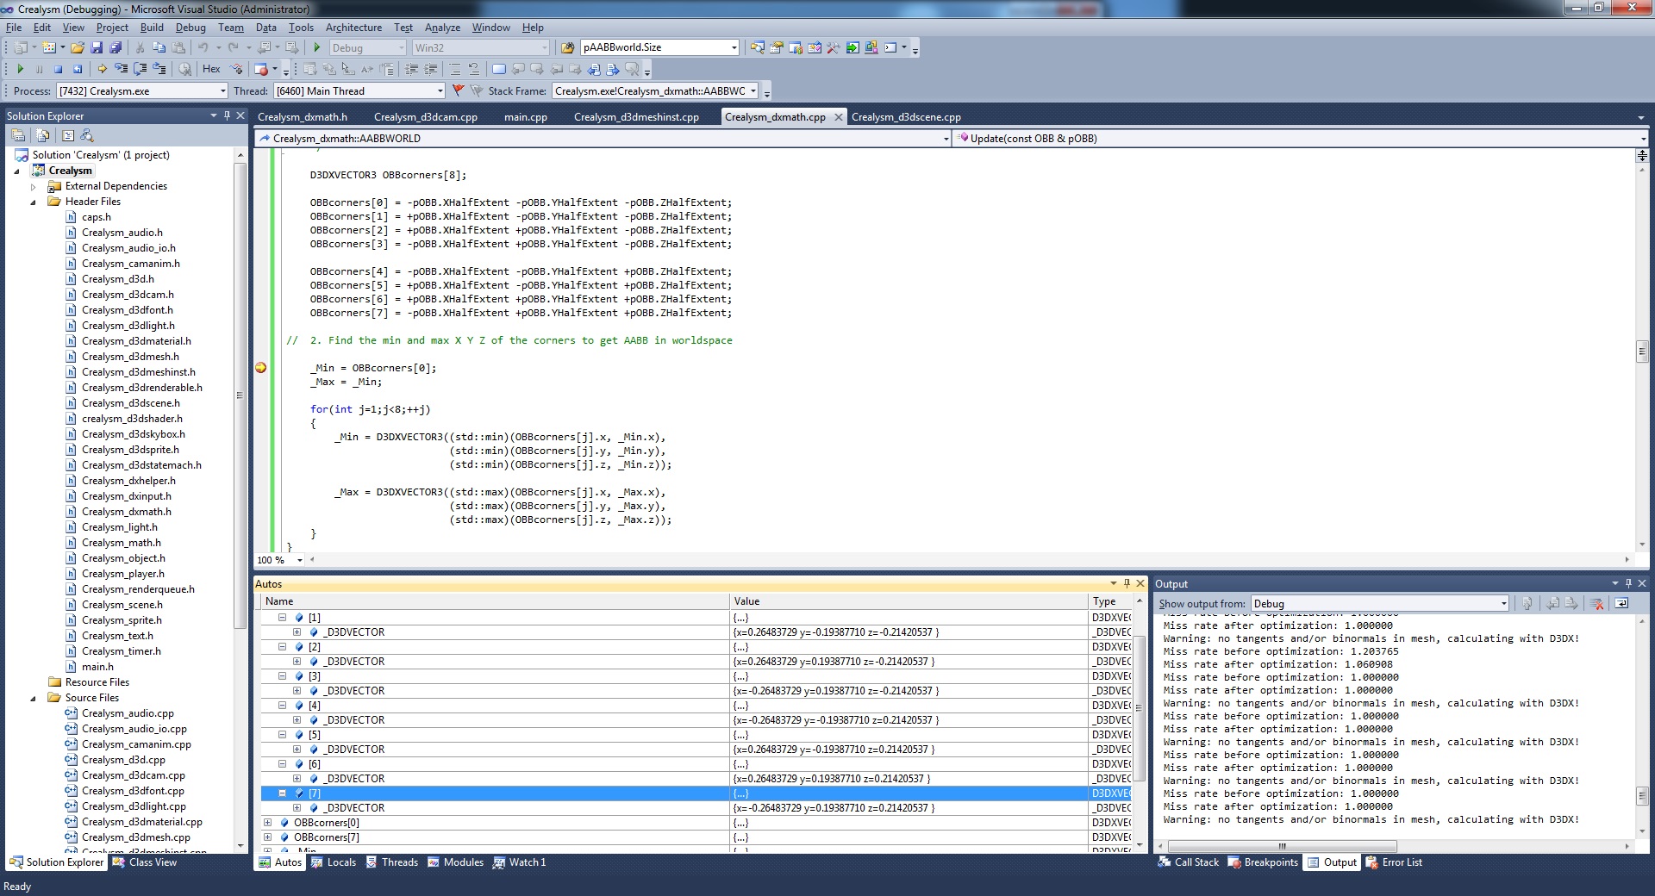Image resolution: width=1655 pixels, height=896 pixels.
Task: Toggle Hex display in debug toolbar
Action: (x=211, y=69)
